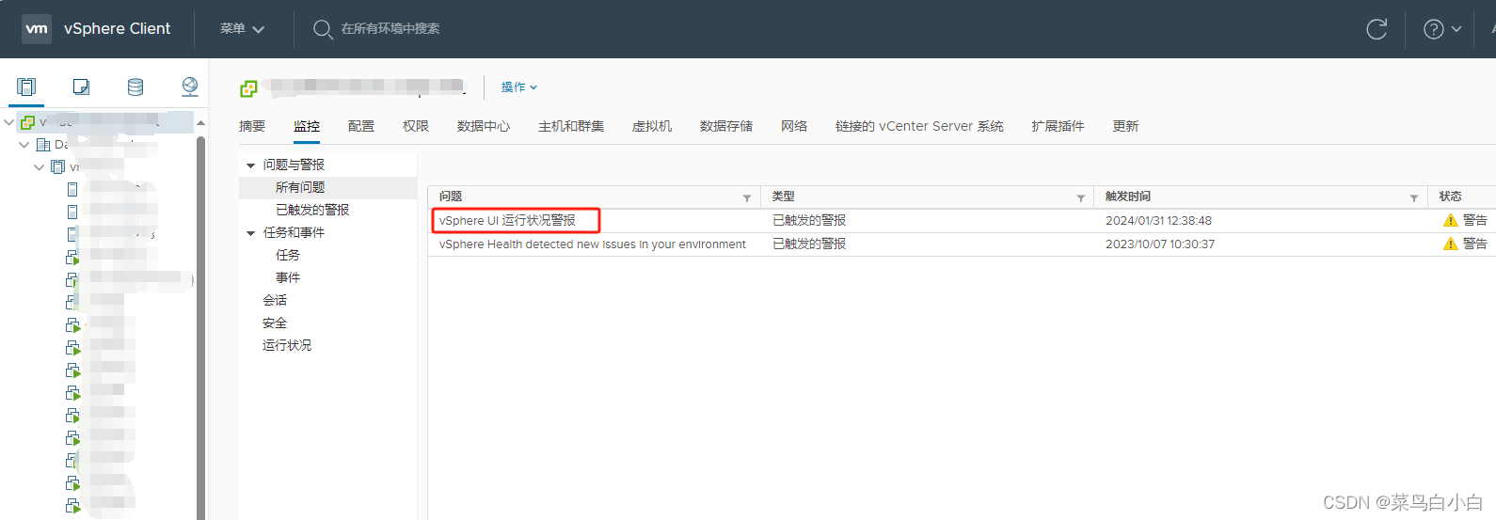
Task: Filter the 问题 column
Action: click(x=747, y=197)
